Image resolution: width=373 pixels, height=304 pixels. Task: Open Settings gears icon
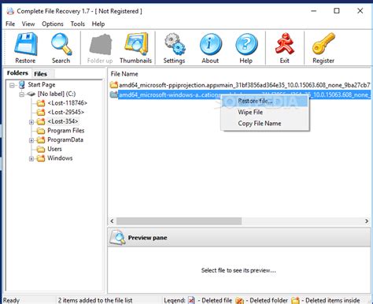point(175,44)
